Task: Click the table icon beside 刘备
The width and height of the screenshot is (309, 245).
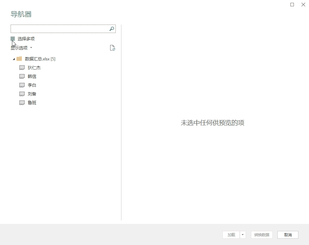Action: coord(22,94)
